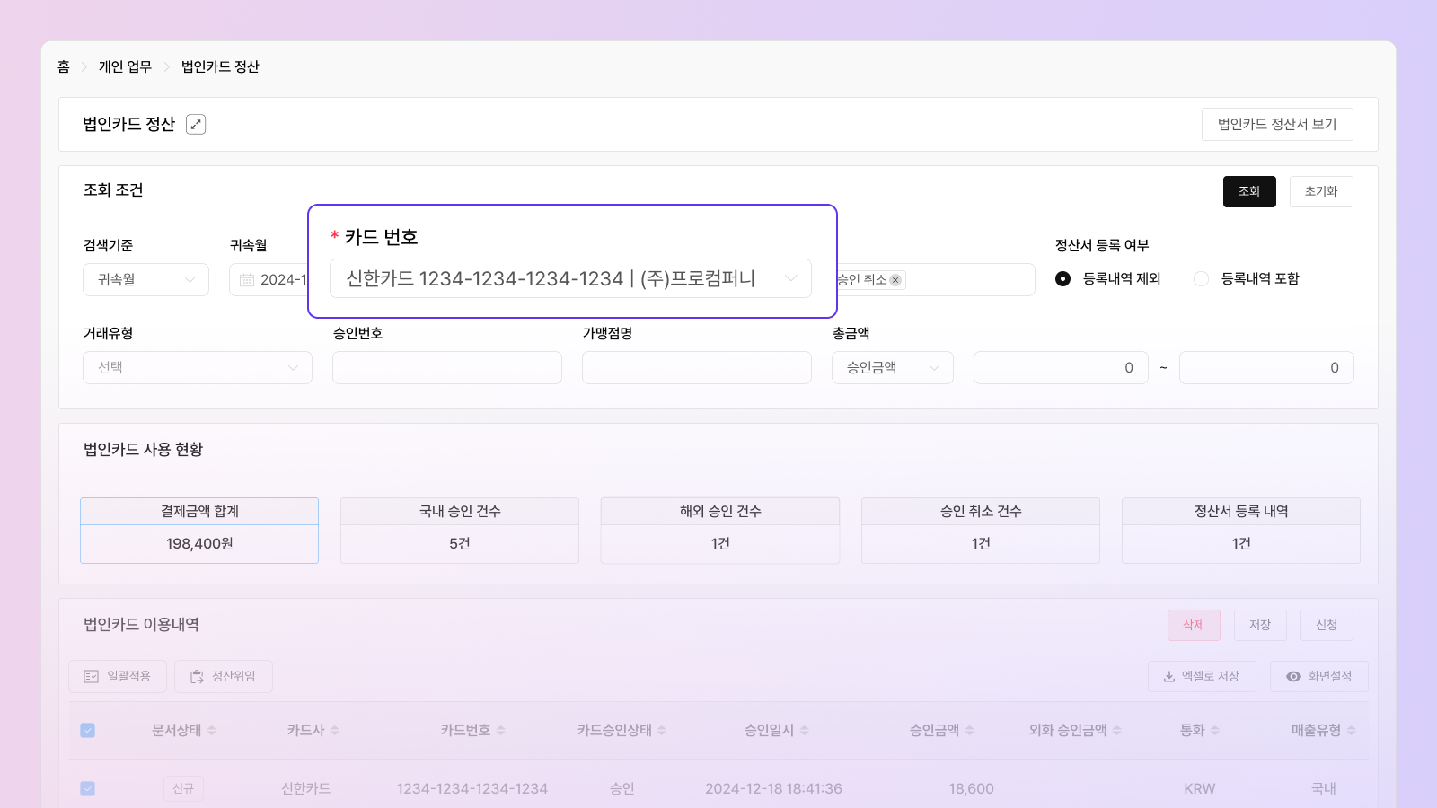Sort by 매출유형 column sort arrows
The image size is (1437, 808).
[1352, 731]
